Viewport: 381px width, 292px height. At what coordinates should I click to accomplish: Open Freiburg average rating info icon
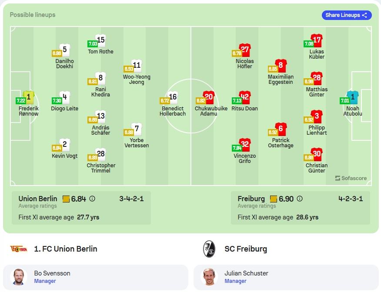click(x=300, y=199)
